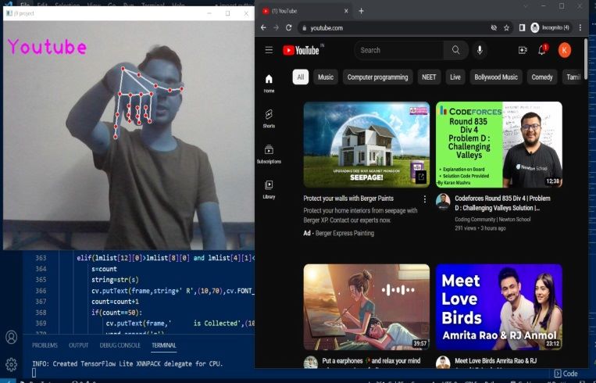Open Meet Love Birds Amrita Rao video title
Image resolution: width=596 pixels, height=383 pixels.
click(x=496, y=360)
